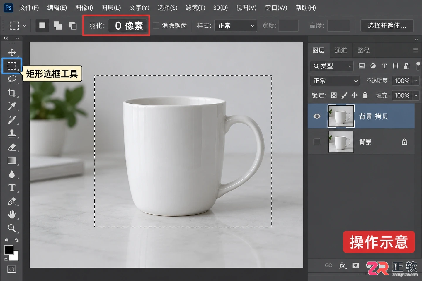Filter layers by pixel type
Viewport: 422px width, 281px height.
362,66
